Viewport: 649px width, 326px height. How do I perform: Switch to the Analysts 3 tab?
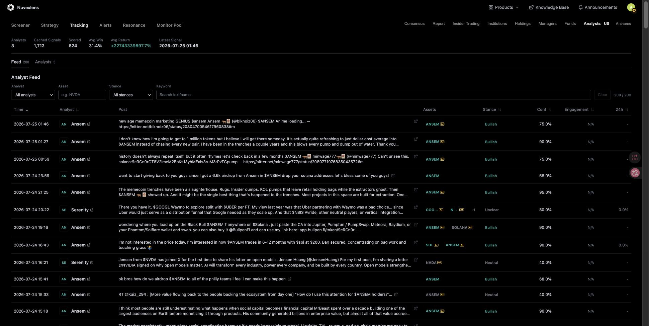coord(45,62)
